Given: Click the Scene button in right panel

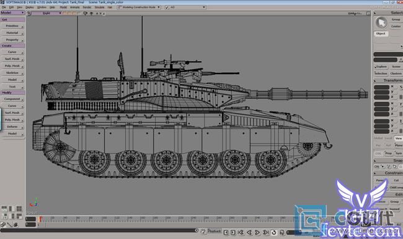Looking at the screenshot, I should [x=396, y=67].
